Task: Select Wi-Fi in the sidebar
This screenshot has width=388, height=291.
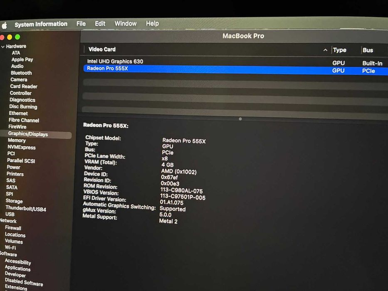Action: pyautogui.click(x=10, y=247)
